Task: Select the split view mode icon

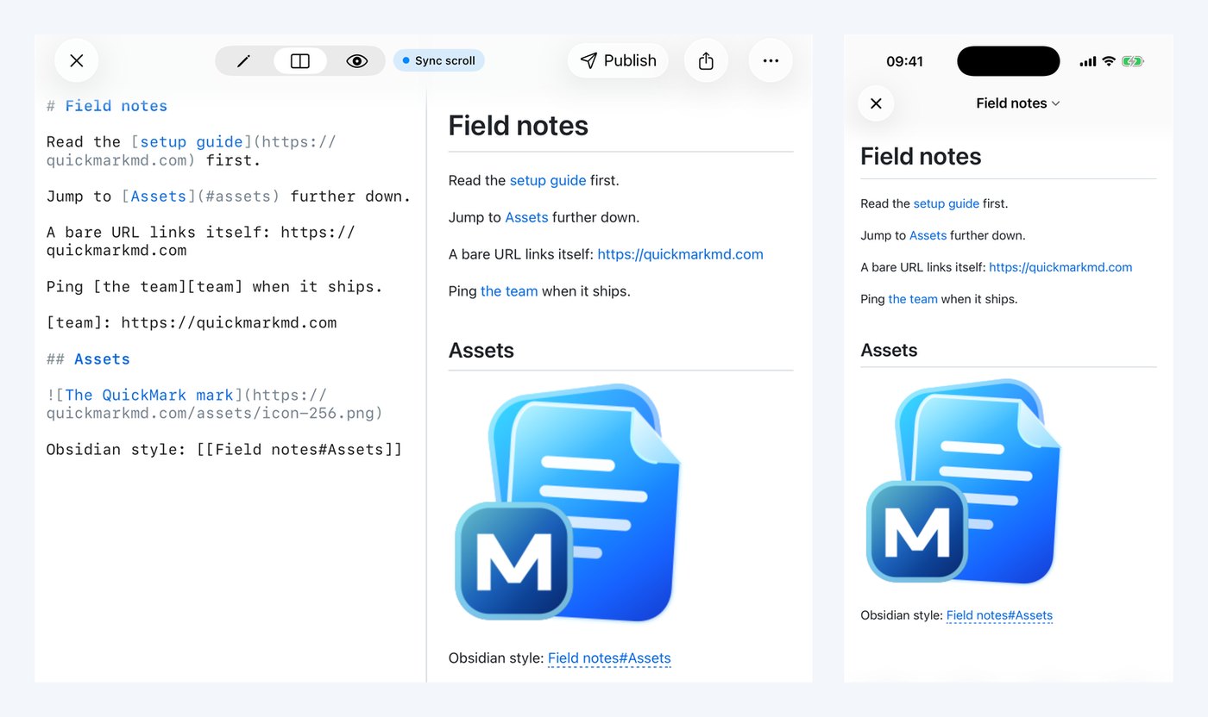Action: click(x=300, y=61)
